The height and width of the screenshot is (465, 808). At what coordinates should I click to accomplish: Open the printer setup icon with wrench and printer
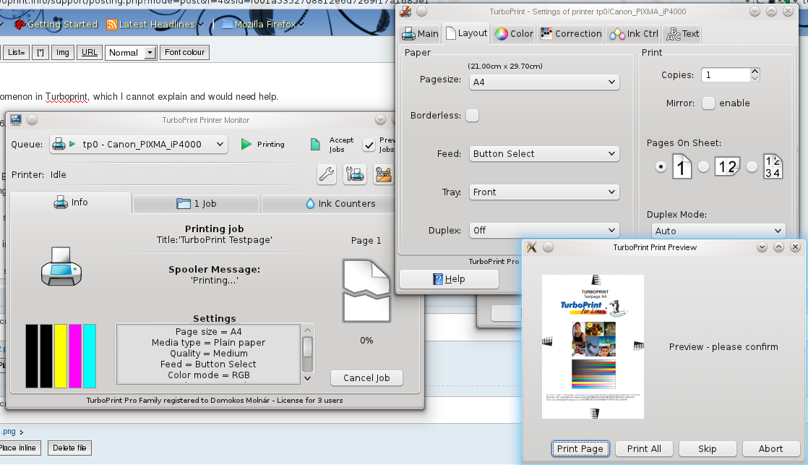point(355,174)
